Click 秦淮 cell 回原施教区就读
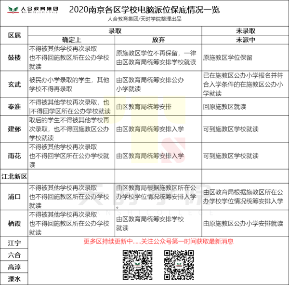The image size is (289, 285). click(245, 107)
